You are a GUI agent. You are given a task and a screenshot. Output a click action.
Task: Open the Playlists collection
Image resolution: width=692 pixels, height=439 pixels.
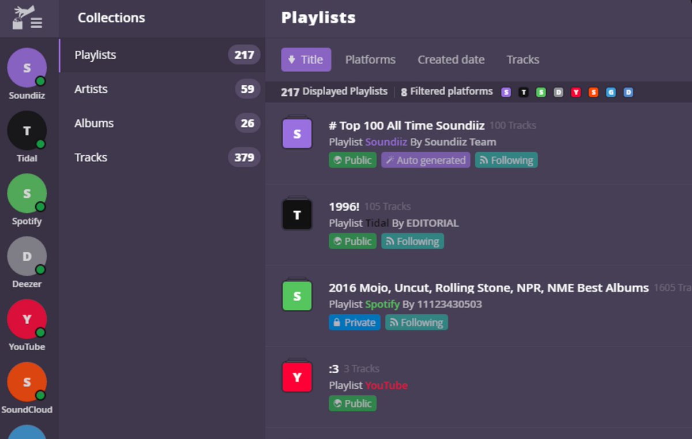162,55
